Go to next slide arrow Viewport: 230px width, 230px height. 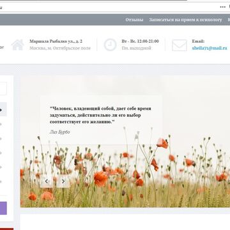click(63, 181)
